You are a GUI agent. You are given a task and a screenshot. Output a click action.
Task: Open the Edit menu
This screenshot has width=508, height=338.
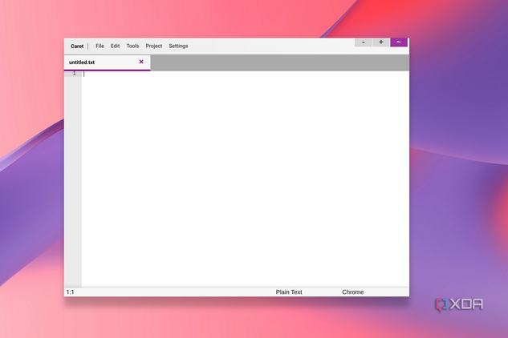(115, 46)
